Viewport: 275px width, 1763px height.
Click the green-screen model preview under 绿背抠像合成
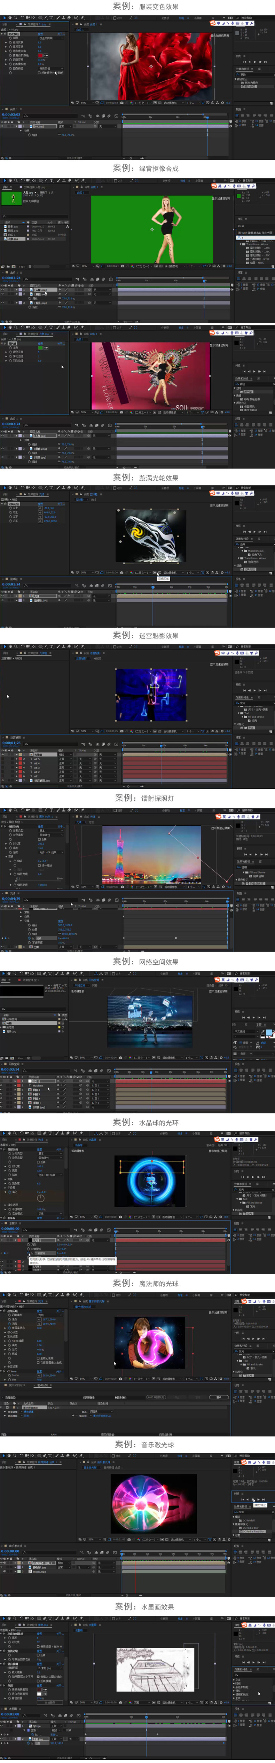pos(152,229)
